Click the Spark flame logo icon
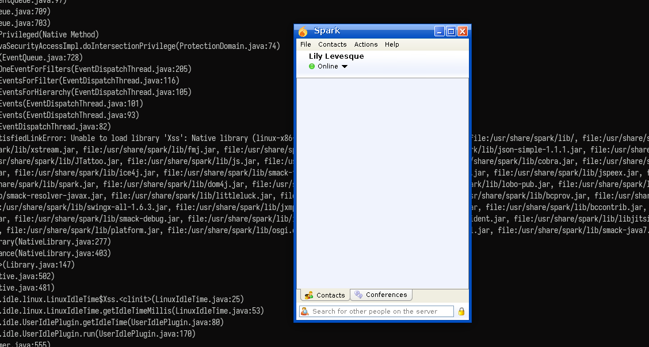 tap(303, 32)
